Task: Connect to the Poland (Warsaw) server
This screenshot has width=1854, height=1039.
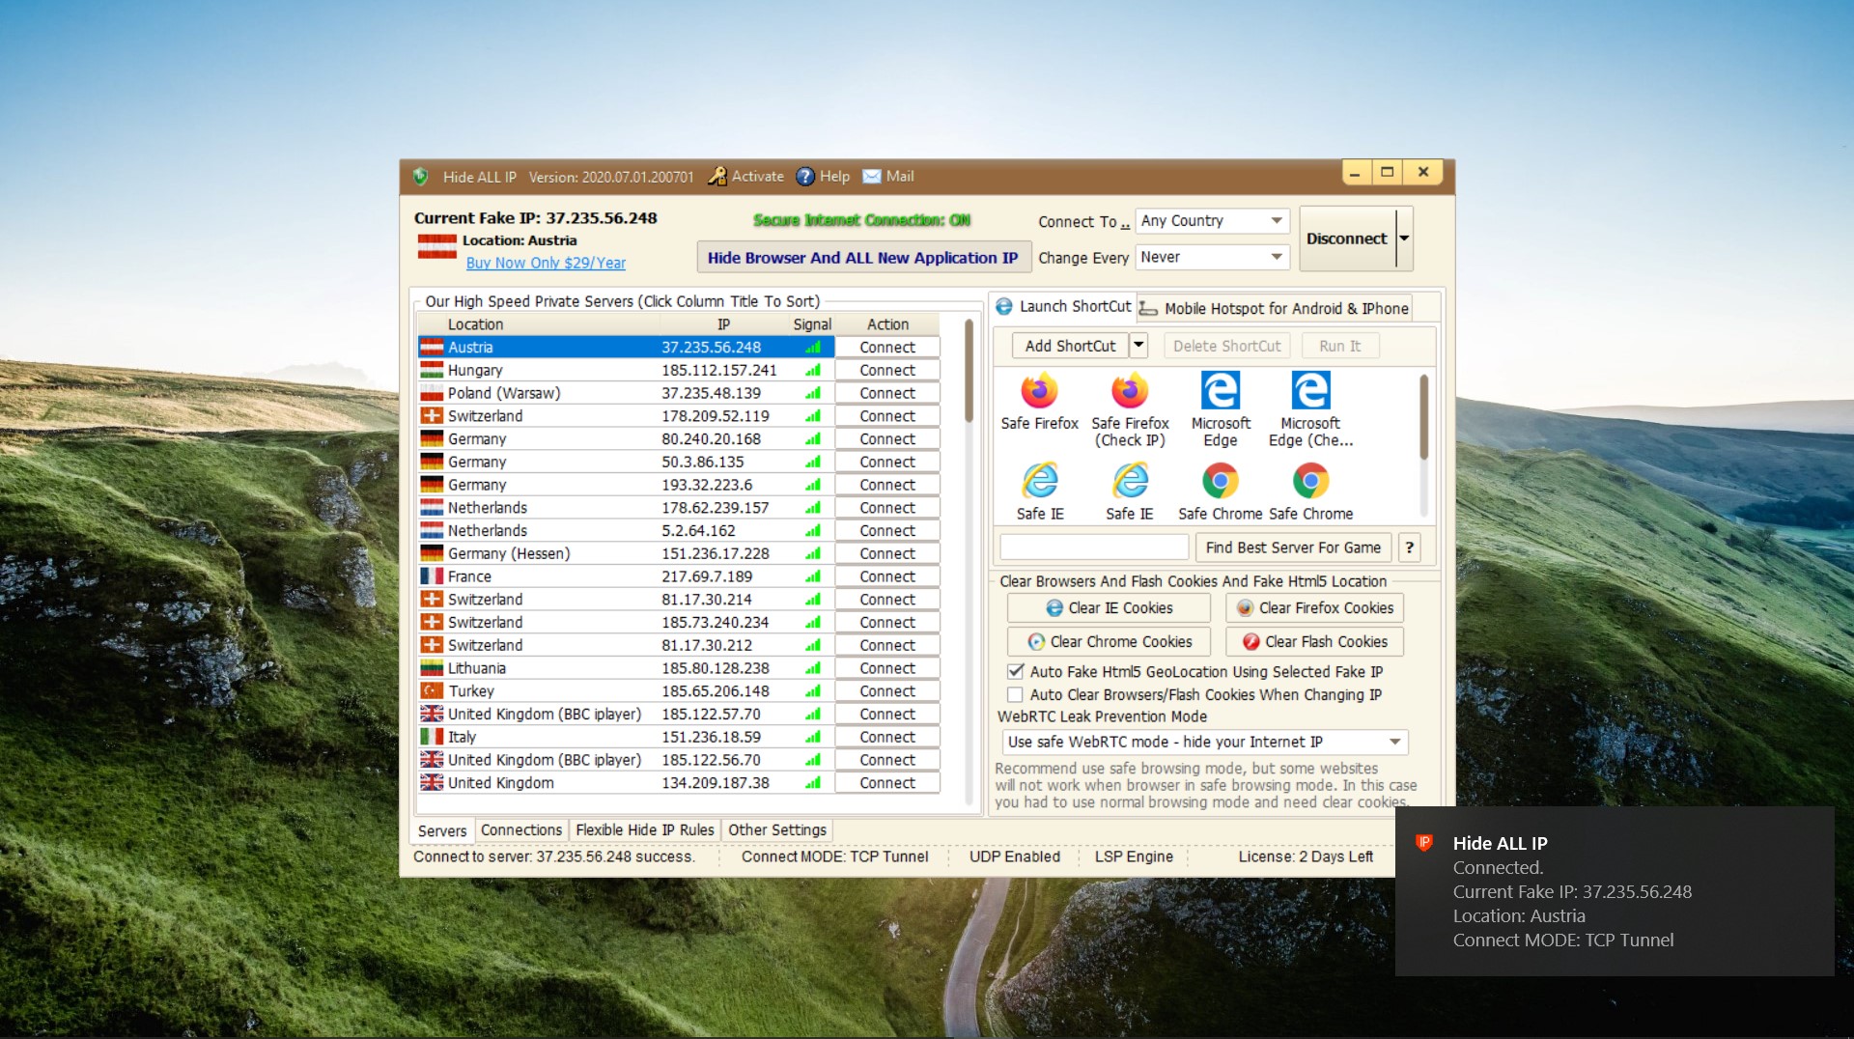Action: tap(887, 393)
